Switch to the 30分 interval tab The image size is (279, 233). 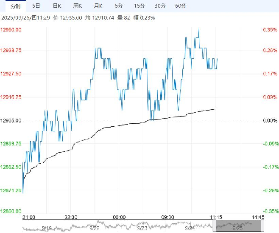click(x=160, y=6)
